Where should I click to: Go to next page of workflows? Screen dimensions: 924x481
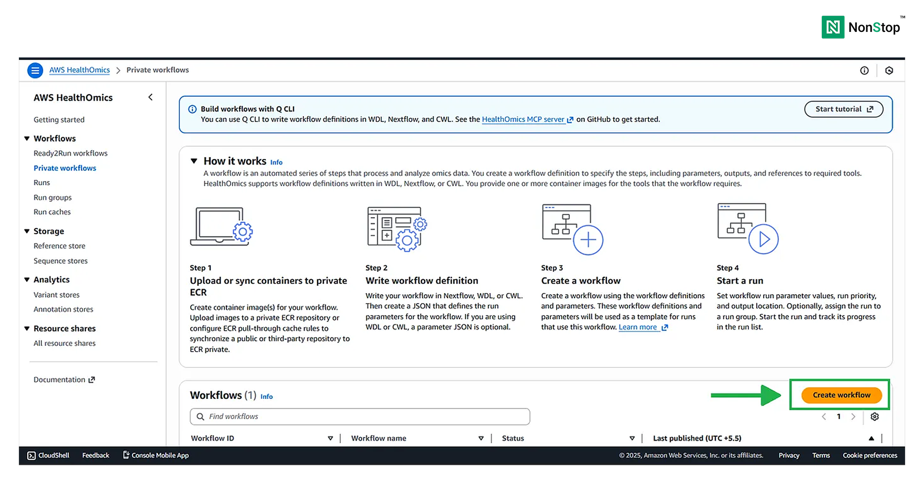click(853, 417)
